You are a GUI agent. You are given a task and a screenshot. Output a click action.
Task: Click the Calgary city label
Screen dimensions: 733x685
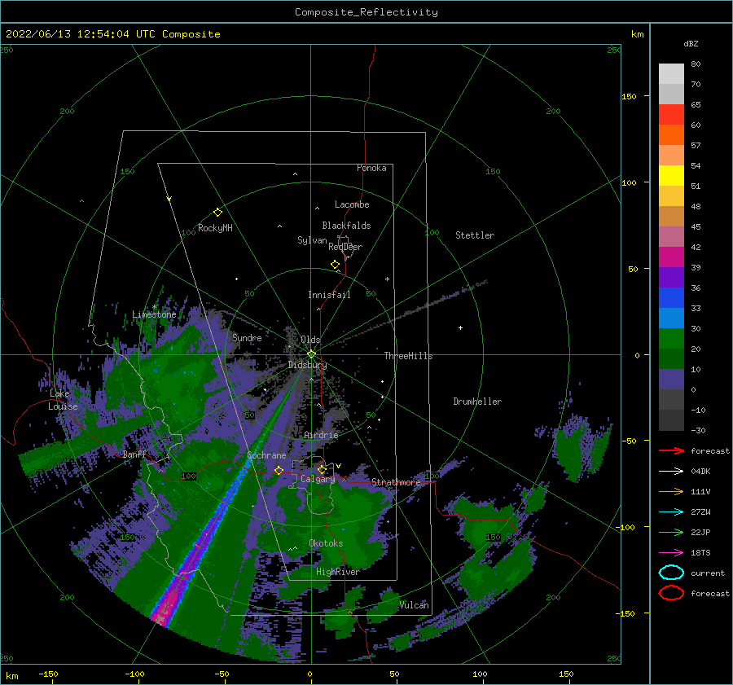(318, 479)
